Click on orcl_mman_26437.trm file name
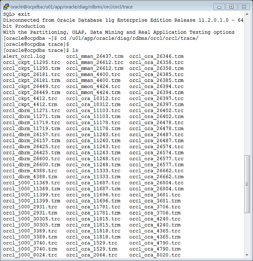253x261 pixels. coord(95,56)
